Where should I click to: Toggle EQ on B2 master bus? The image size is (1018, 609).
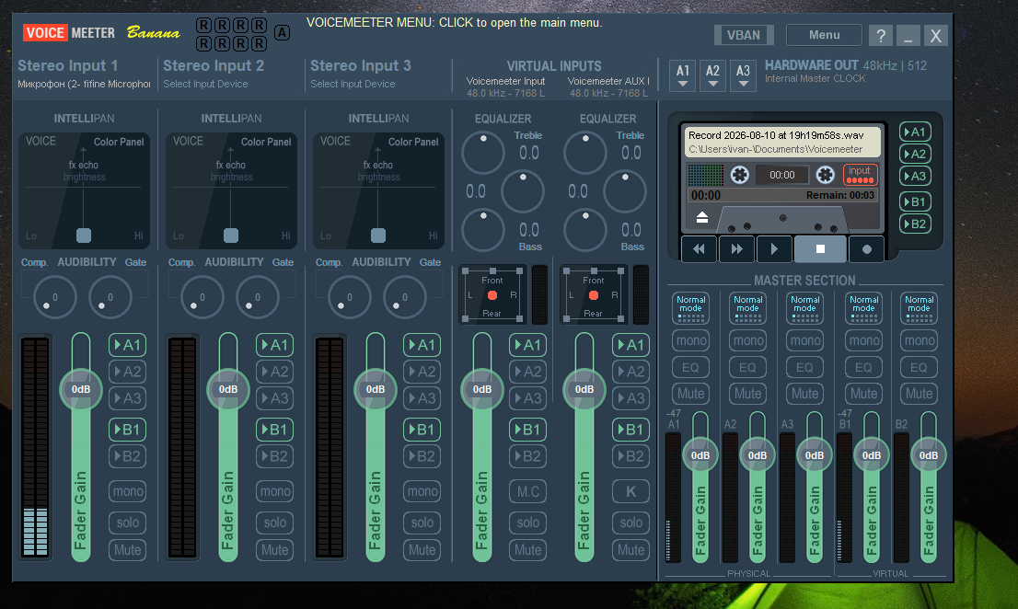point(920,367)
